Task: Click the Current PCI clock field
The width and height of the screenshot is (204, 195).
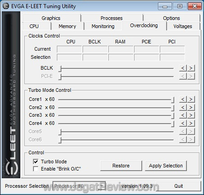Action: [x=172, y=49]
